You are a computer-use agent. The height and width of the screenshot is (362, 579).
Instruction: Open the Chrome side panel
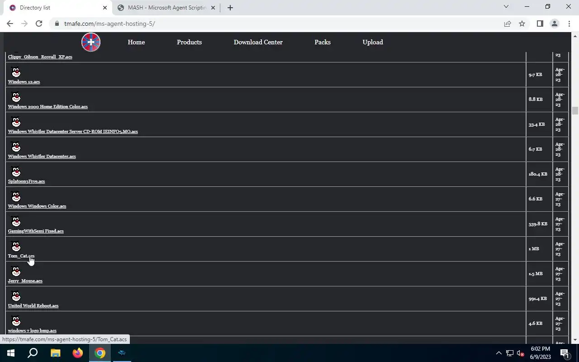[540, 24]
